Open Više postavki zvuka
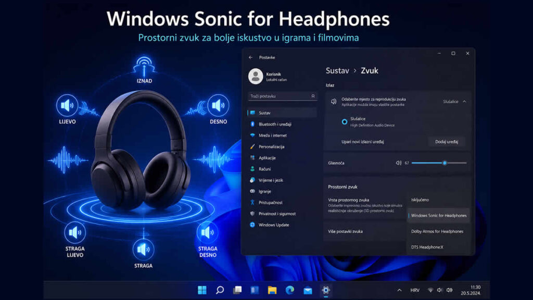The height and width of the screenshot is (300, 533). pos(345,231)
